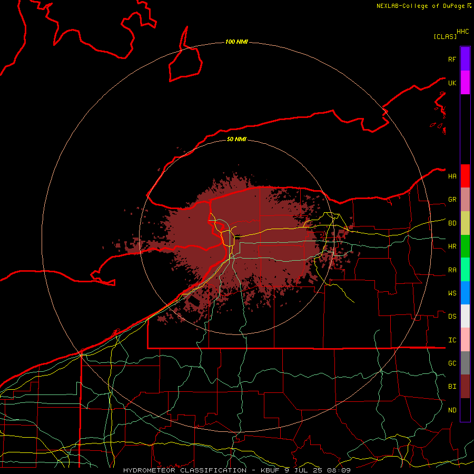Viewport: 474px width, 474px height.
Task: Click the BD legend label
Action: pos(452,223)
